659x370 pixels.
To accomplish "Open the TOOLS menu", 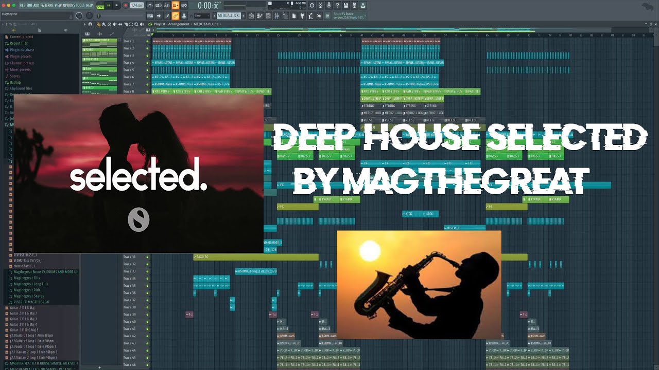I will [80, 5].
